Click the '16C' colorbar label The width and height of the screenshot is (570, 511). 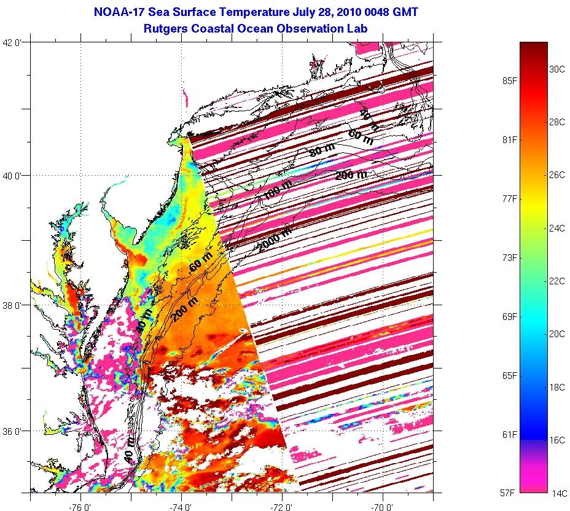click(x=557, y=440)
